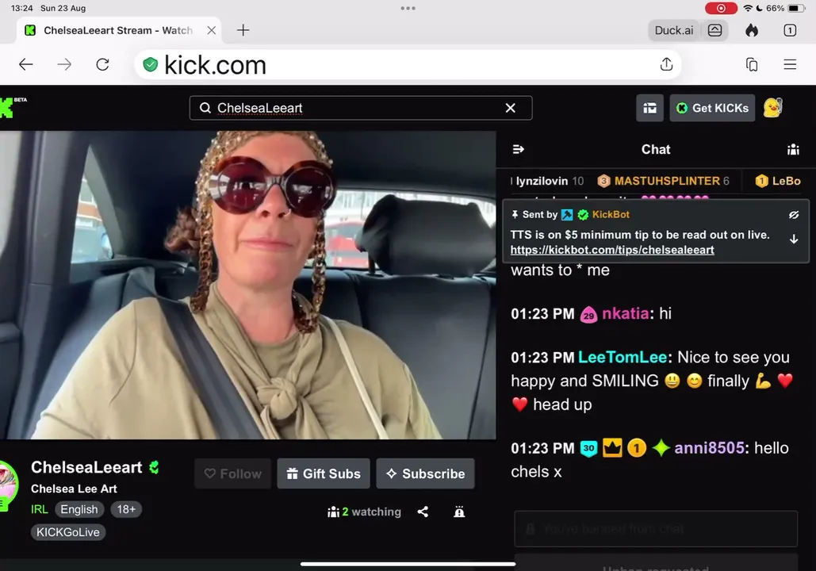The height and width of the screenshot is (571, 816).
Task: Open the browser hamburger menu
Action: coord(790,64)
